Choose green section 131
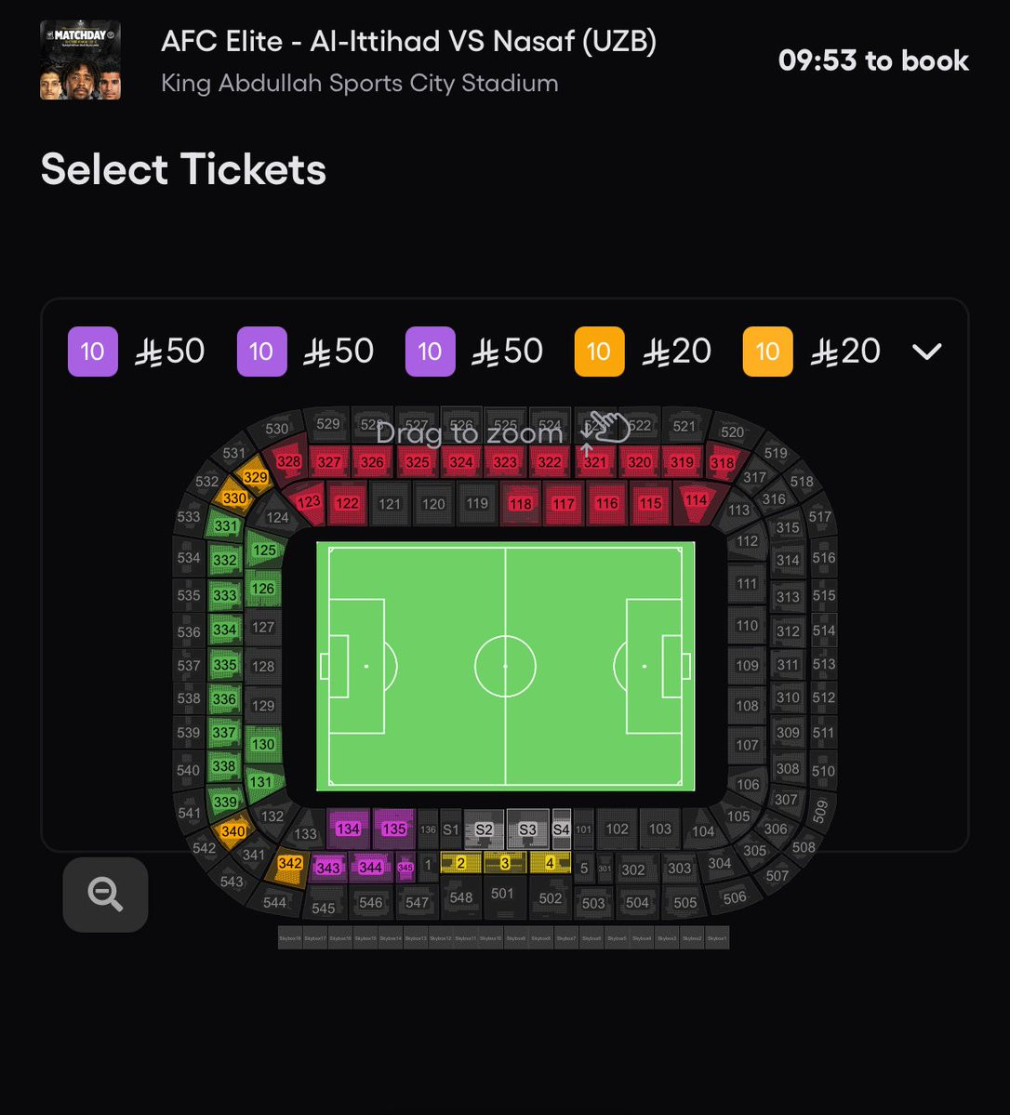 tap(260, 781)
